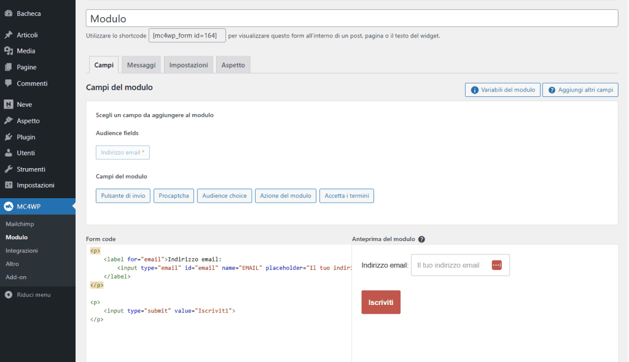
Task: Click the submit input code line with Iscriviti
Action: point(170,310)
